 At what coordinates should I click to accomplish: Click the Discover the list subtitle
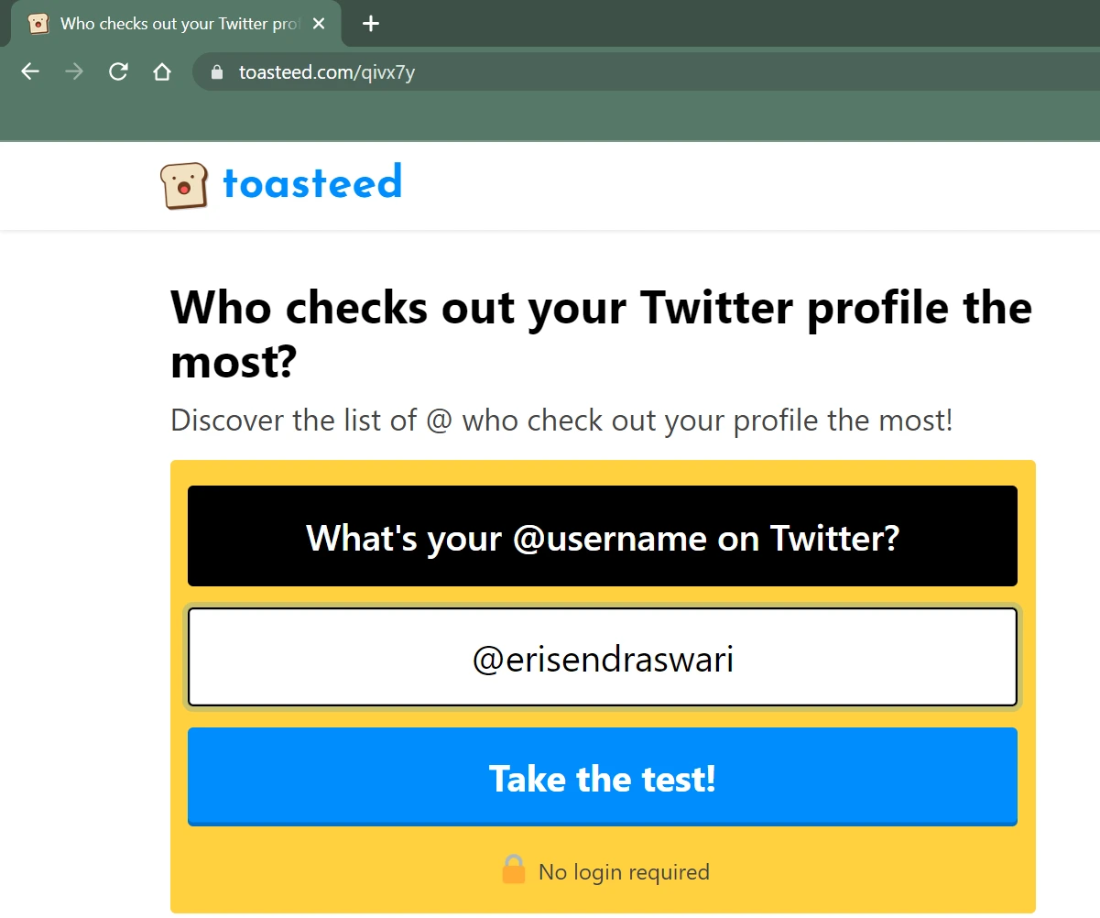(561, 421)
